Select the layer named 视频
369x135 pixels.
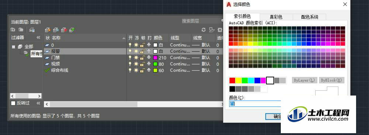click(56, 64)
